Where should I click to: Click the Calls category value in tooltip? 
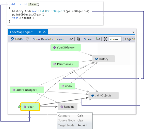point(81,116)
